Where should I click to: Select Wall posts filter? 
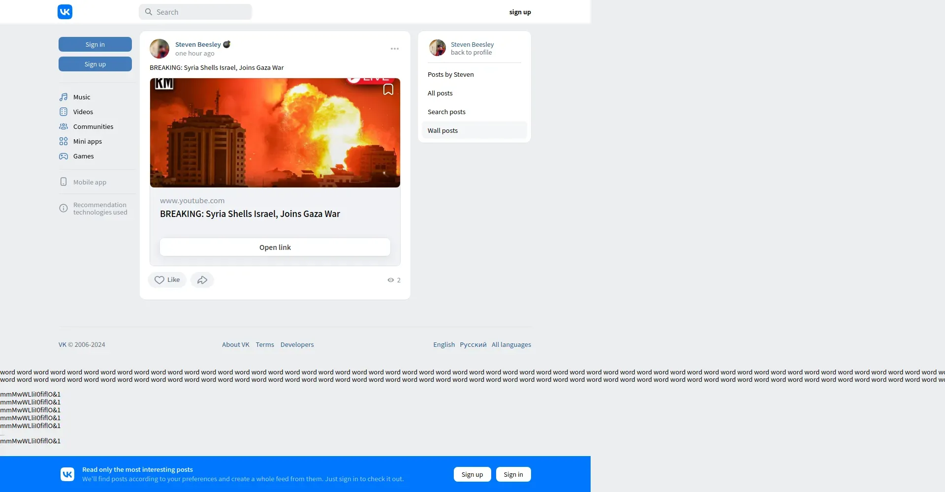tap(474, 130)
